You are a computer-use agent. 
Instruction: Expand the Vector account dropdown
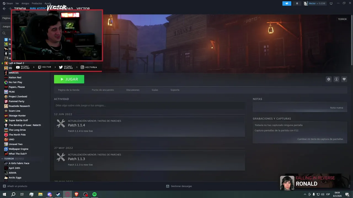click(317, 3)
